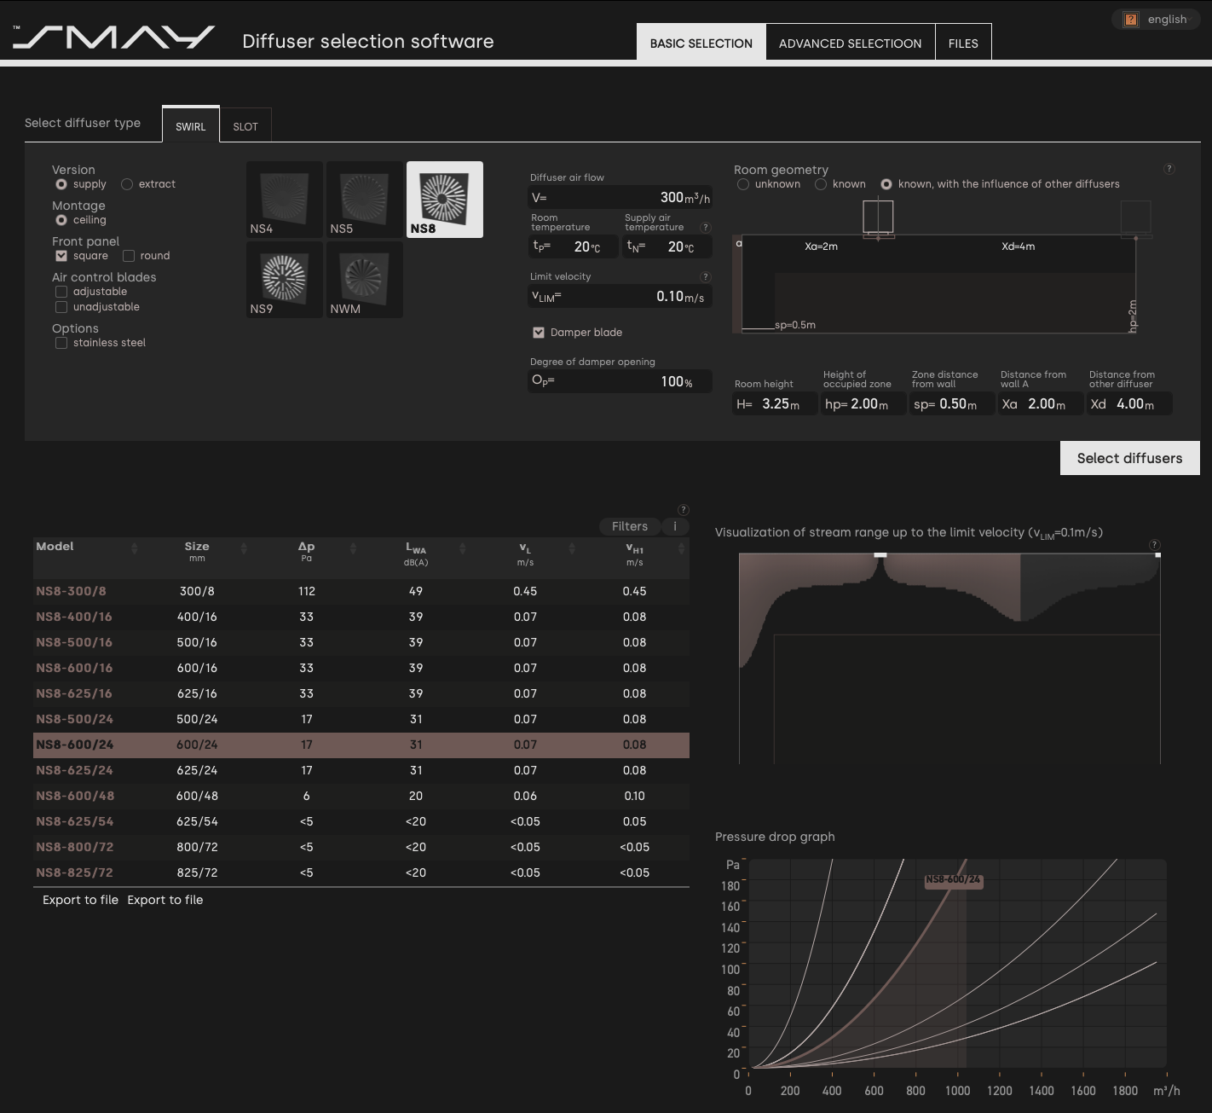Select the NS8-300/8 table row
The height and width of the screenshot is (1113, 1212).
pos(361,591)
